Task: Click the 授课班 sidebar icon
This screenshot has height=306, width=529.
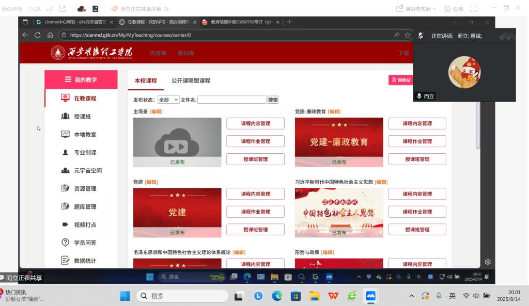Action: click(x=65, y=117)
